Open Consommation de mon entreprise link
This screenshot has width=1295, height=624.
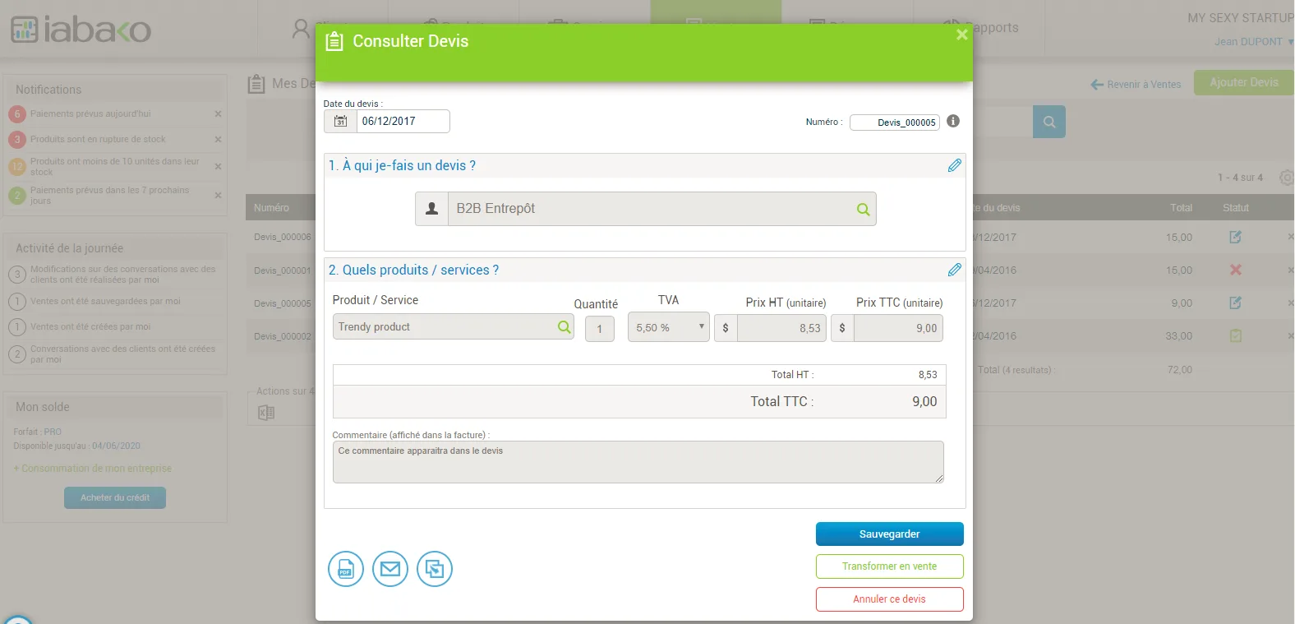[93, 469]
